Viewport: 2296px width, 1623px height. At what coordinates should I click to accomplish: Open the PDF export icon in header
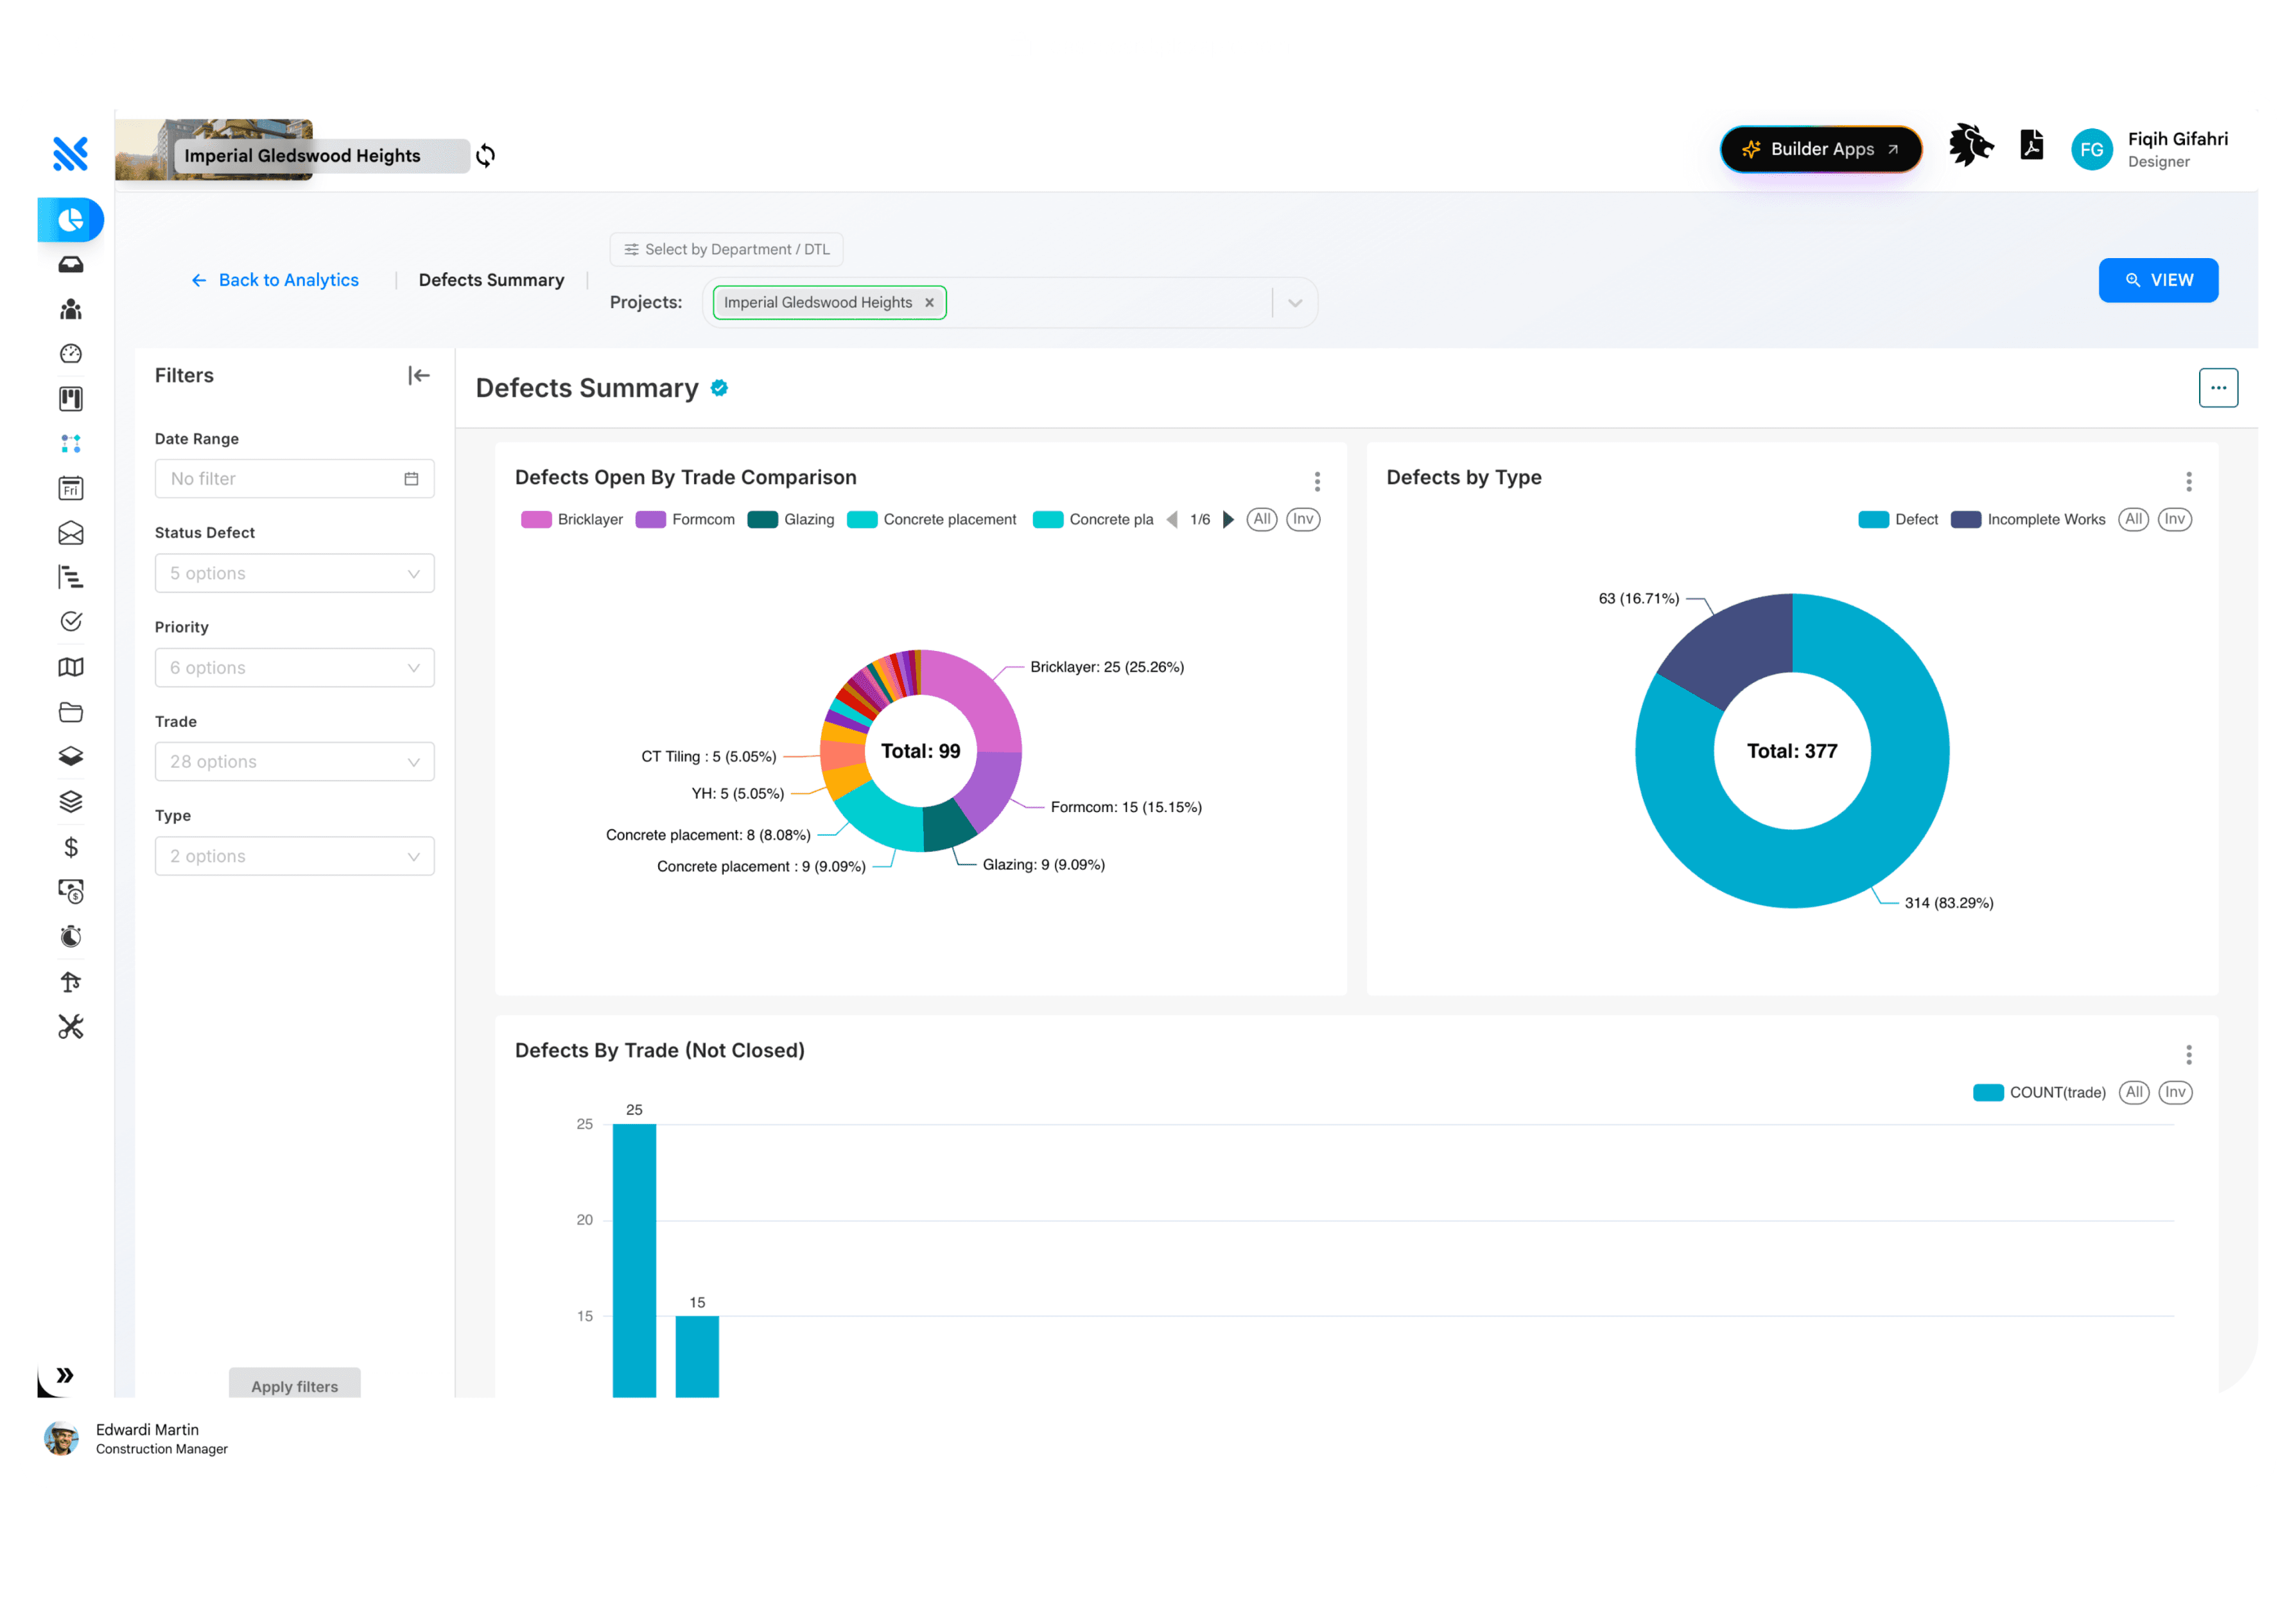(x=2031, y=146)
